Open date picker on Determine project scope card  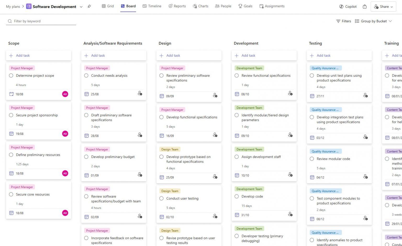click(x=12, y=94)
